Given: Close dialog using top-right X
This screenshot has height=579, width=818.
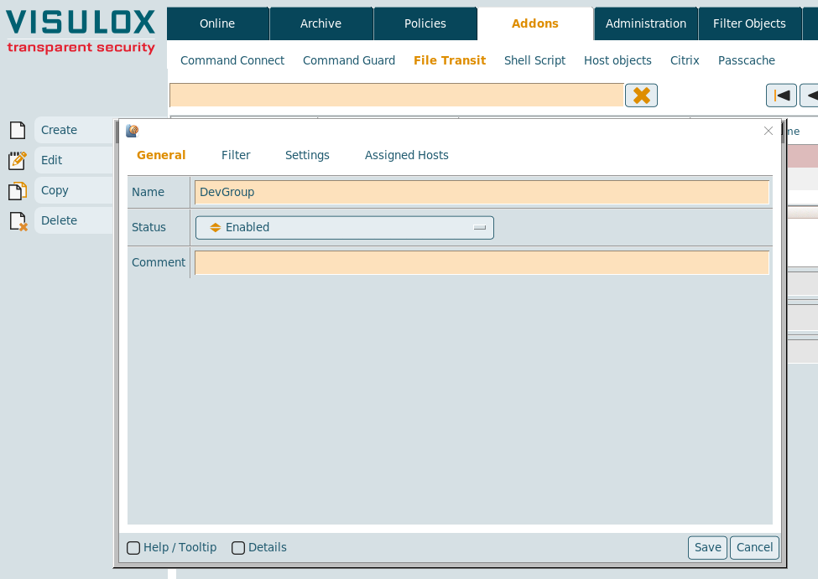Looking at the screenshot, I should [768, 131].
